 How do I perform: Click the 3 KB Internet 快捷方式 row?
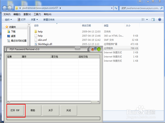[121, 52]
